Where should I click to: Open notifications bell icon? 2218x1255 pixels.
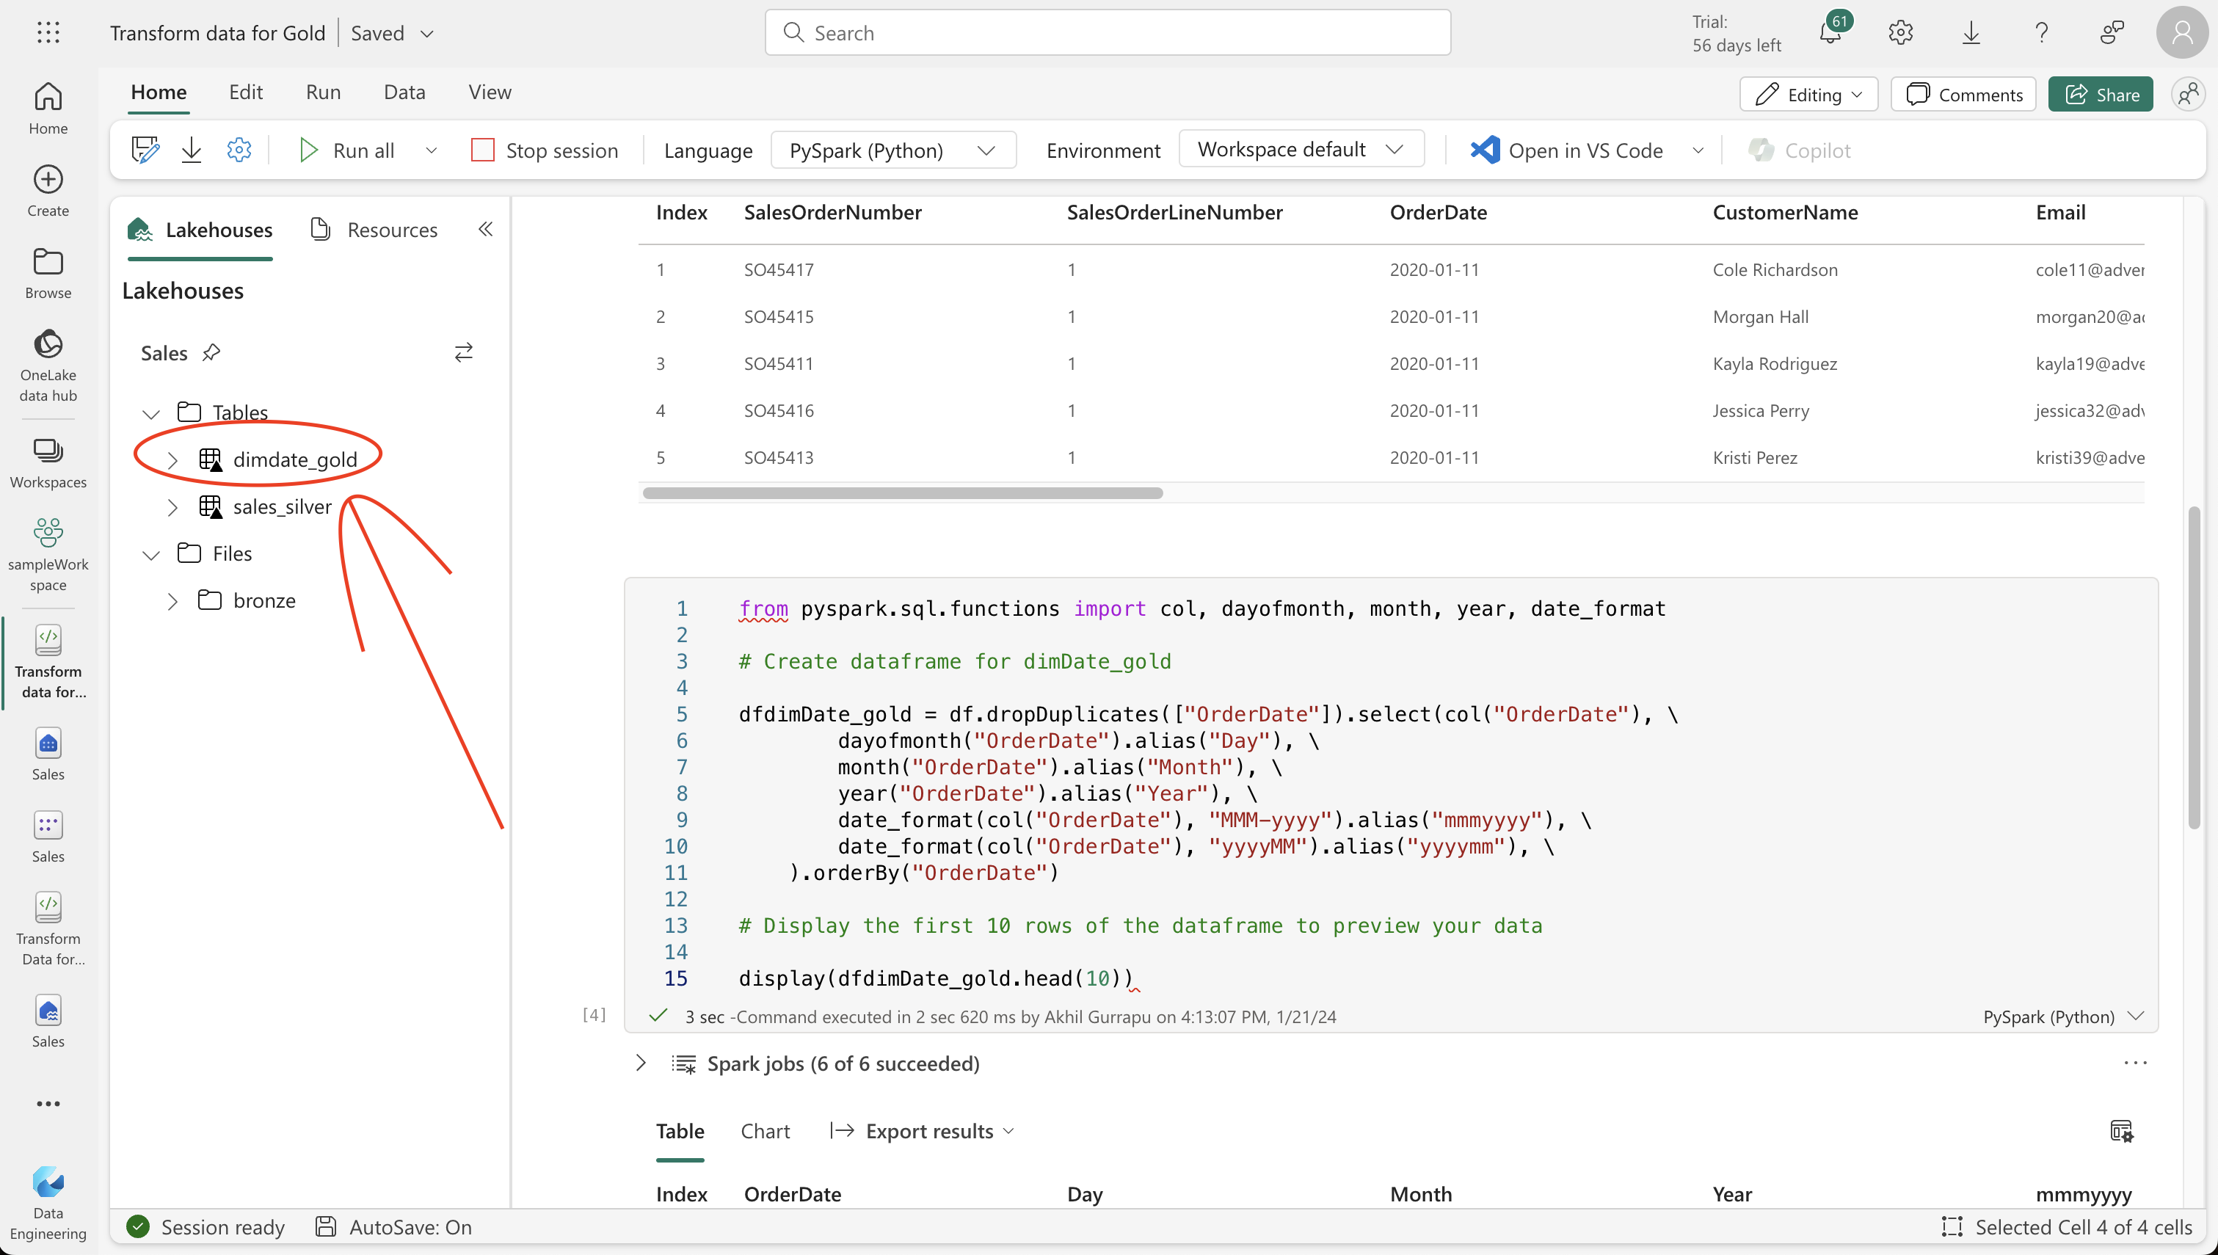(1830, 33)
